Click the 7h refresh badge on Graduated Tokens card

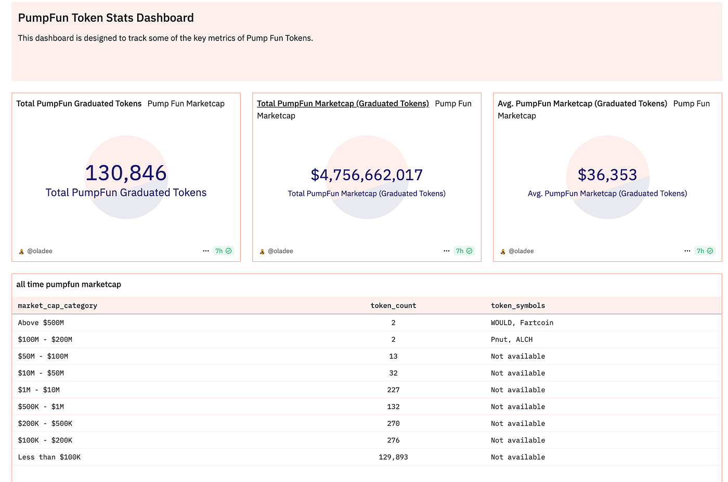click(x=224, y=251)
